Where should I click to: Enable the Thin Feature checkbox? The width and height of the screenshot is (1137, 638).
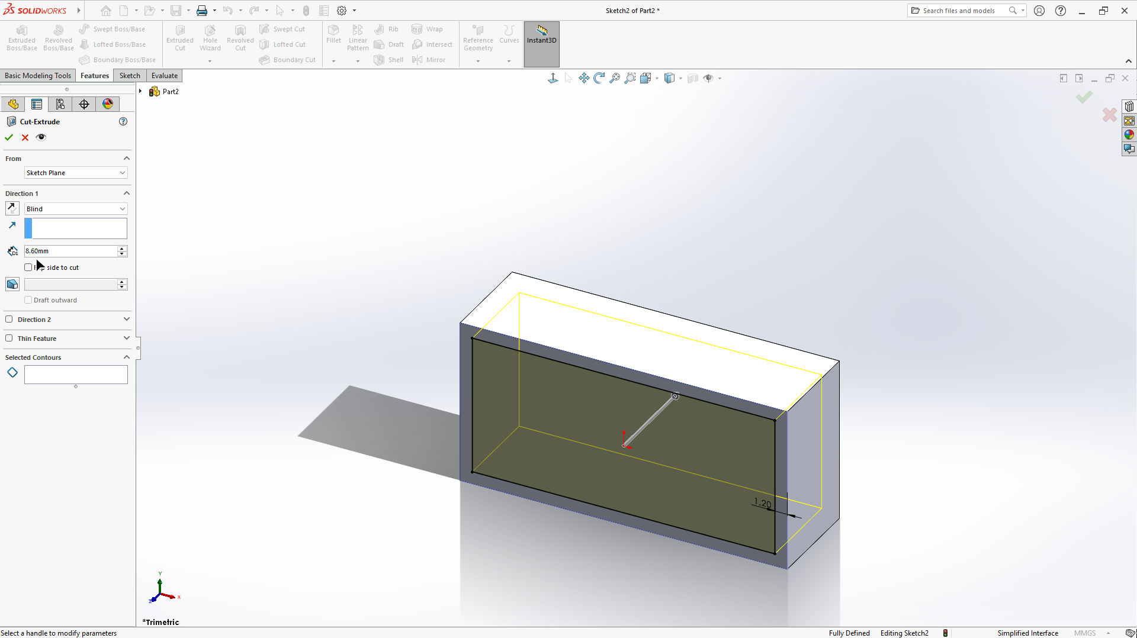9,339
